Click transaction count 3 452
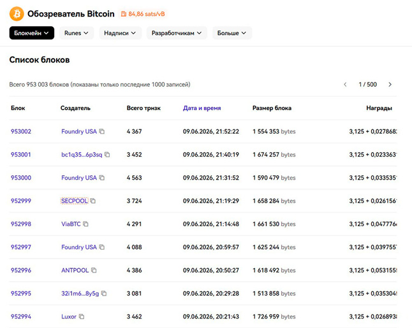This screenshot has width=412, height=328. tap(135, 155)
